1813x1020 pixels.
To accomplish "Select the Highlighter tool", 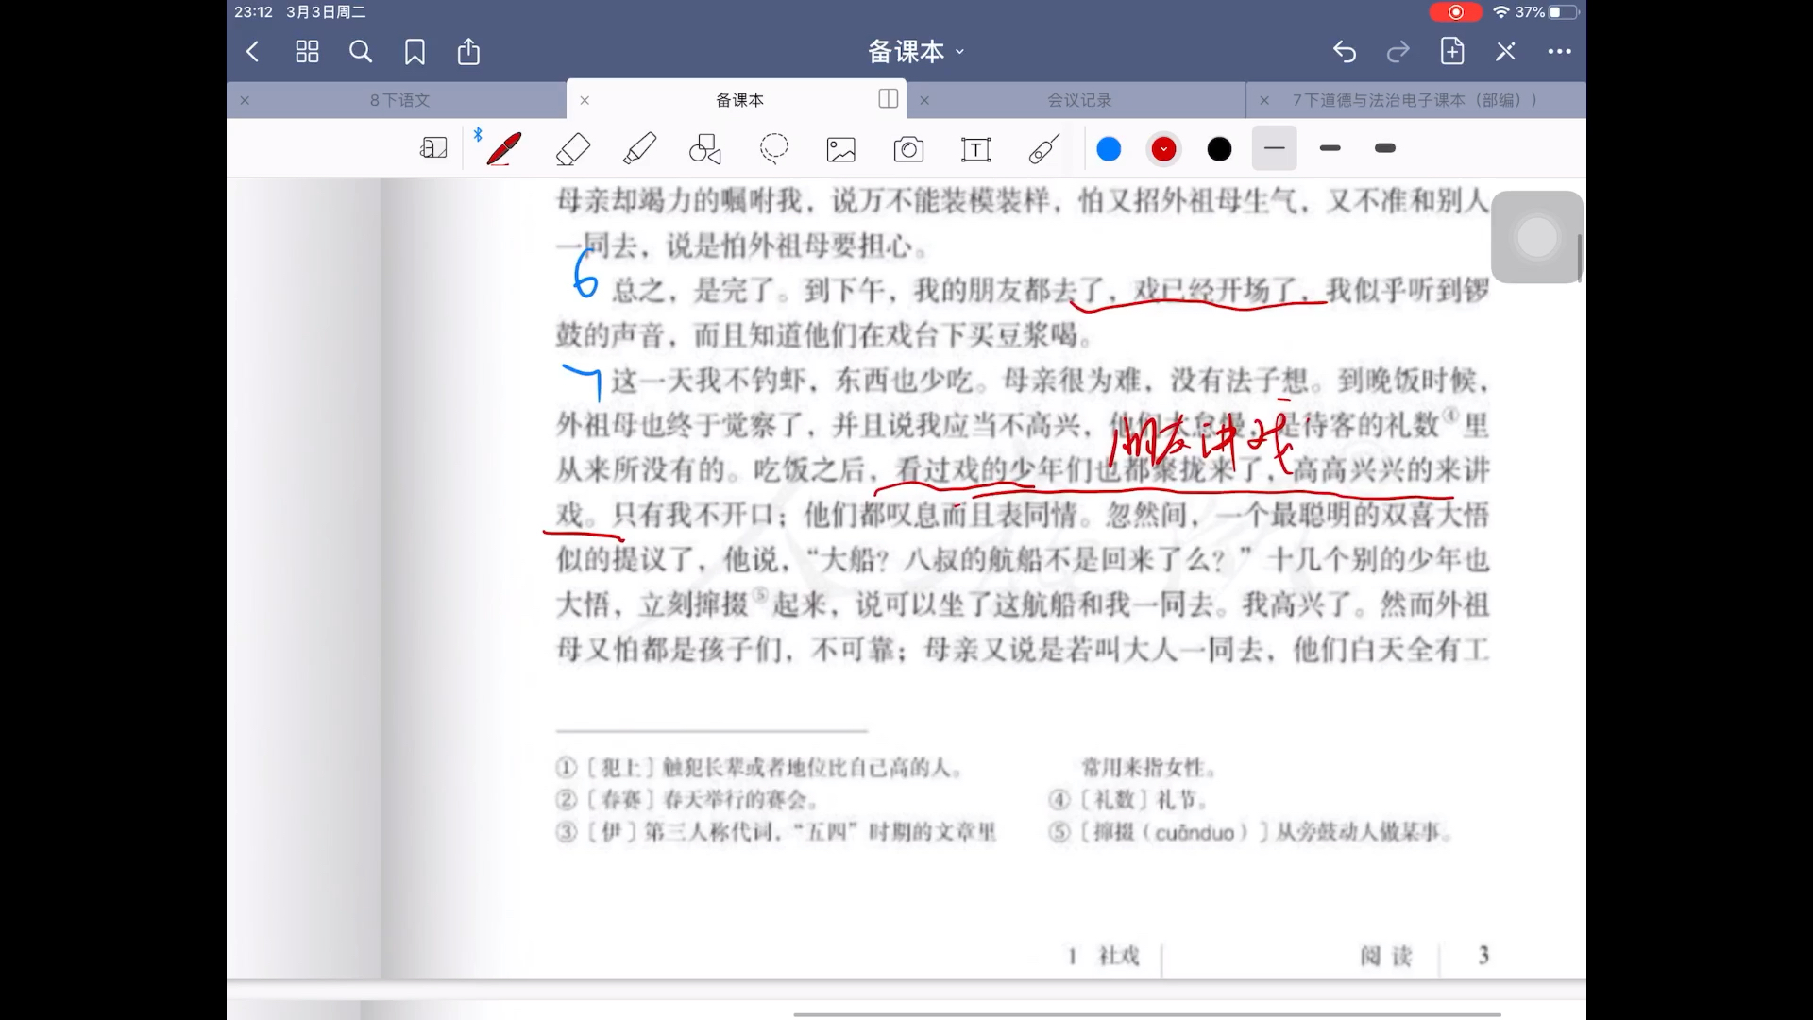I will click(x=640, y=148).
